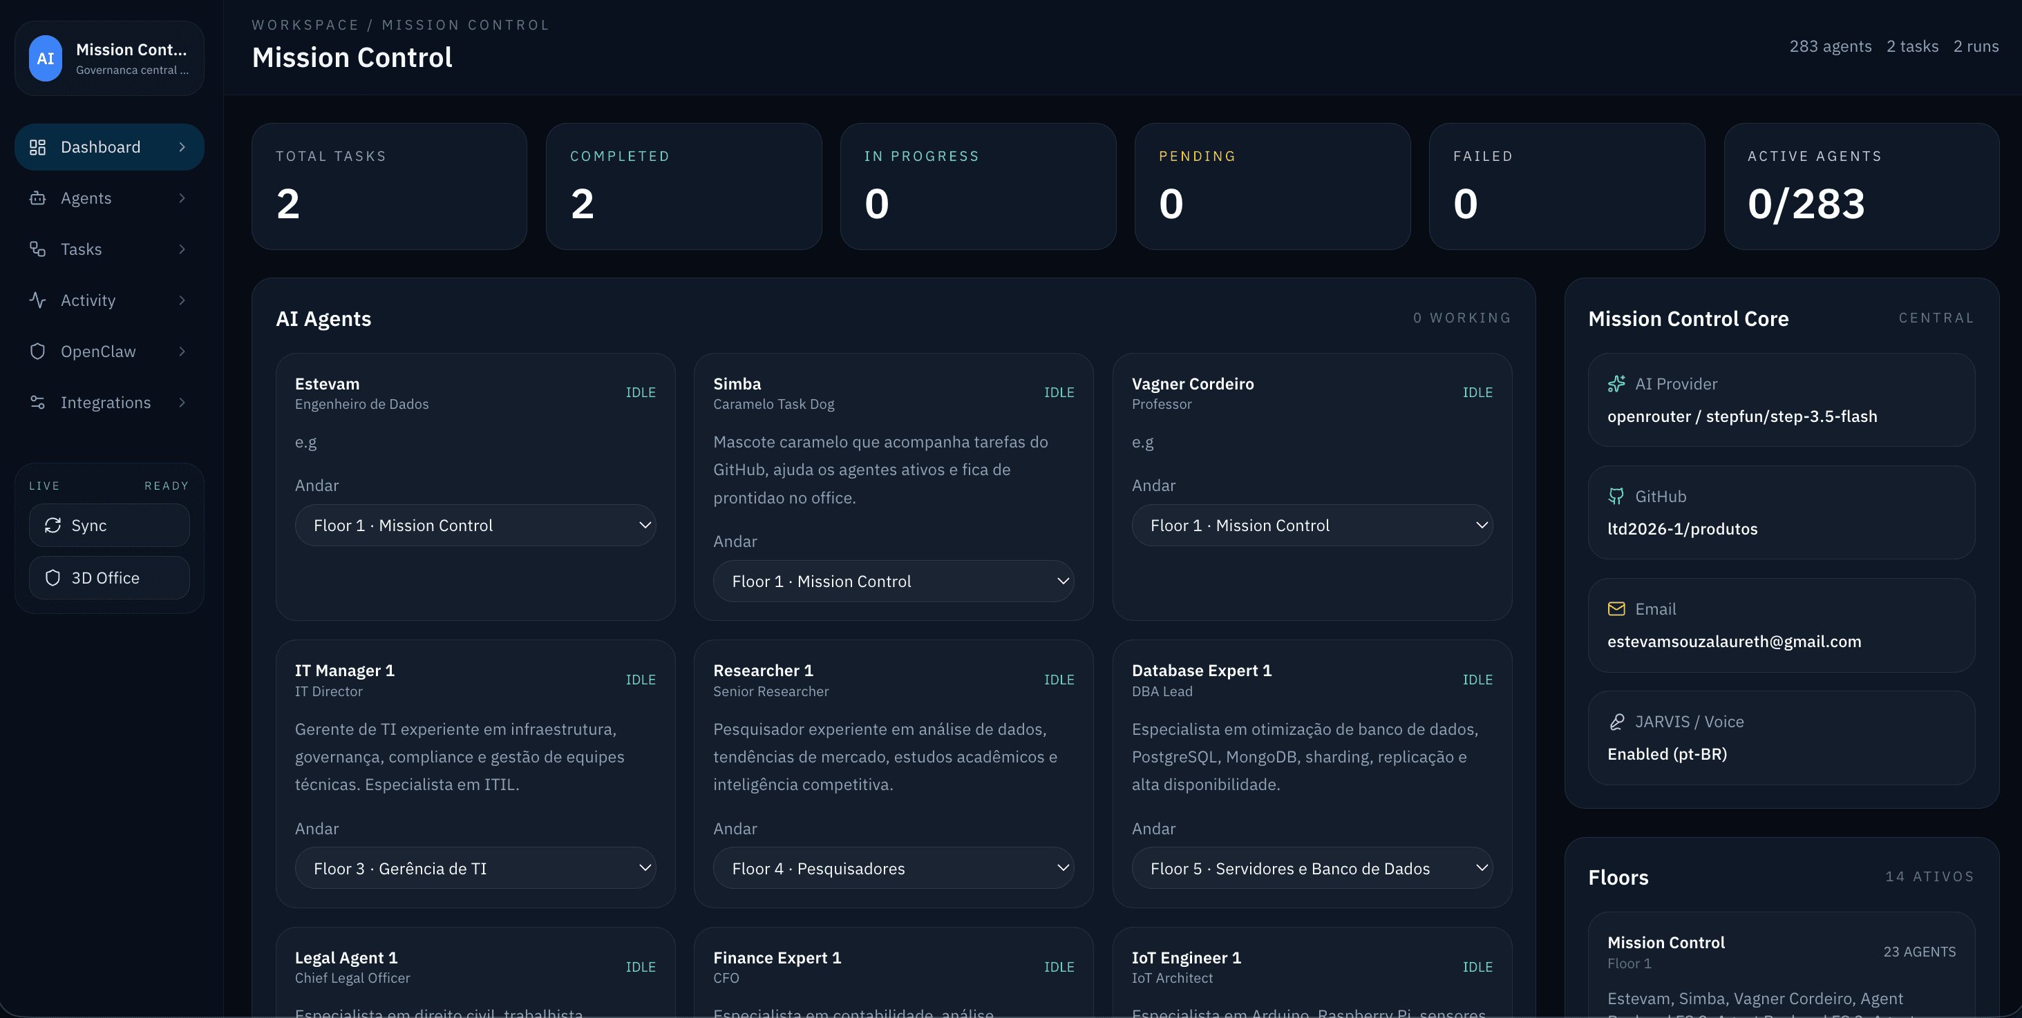The width and height of the screenshot is (2022, 1018).
Task: Click the JARVIS / Voice microphone icon
Action: [1616, 722]
